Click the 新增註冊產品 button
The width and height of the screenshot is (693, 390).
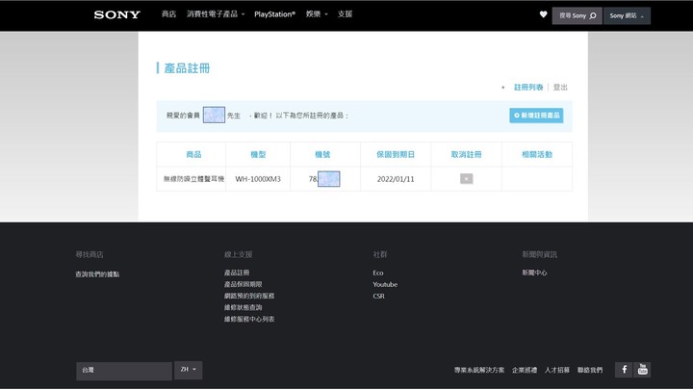coord(536,116)
